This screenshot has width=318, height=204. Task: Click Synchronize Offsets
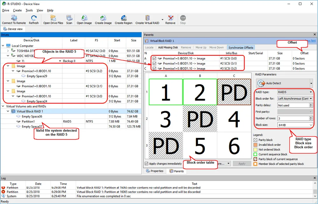241,47
